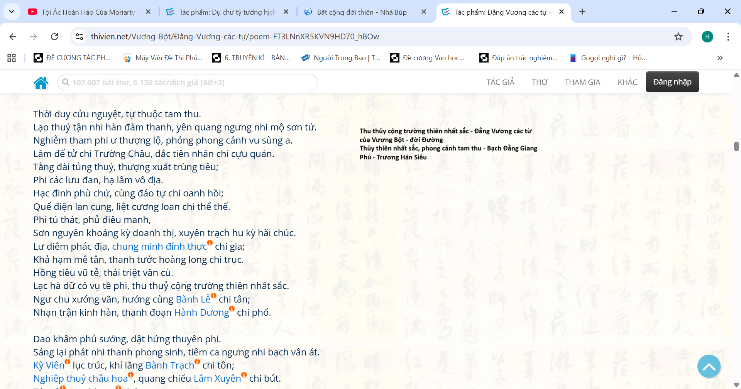Open the green H profile avatar
Viewport: 741px width, 389px height.
coord(707,37)
